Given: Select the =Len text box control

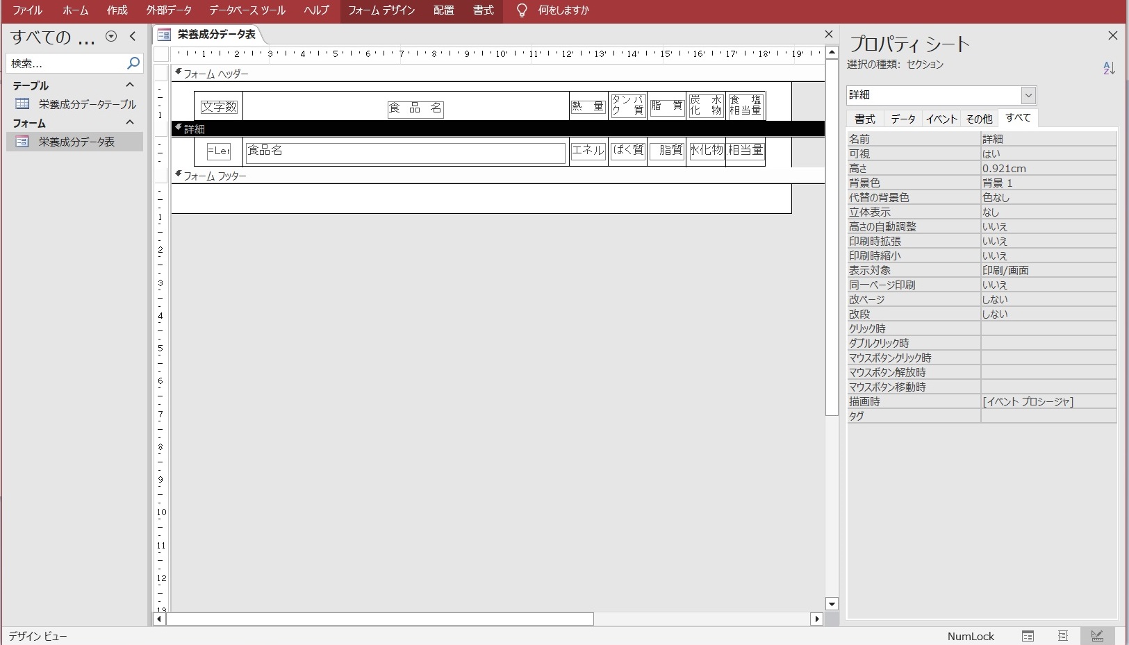Looking at the screenshot, I should click(x=219, y=151).
